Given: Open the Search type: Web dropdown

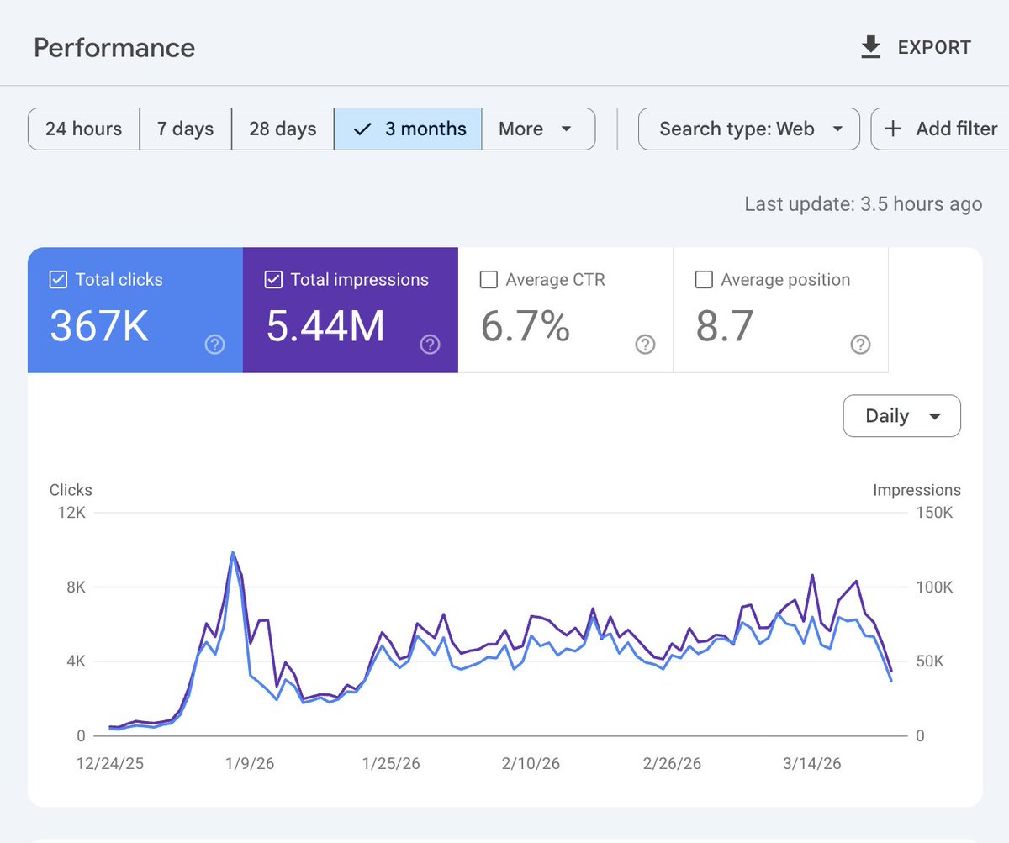Looking at the screenshot, I should [x=748, y=129].
